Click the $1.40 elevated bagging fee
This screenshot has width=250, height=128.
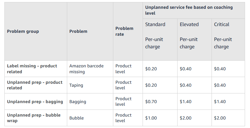tap(186, 102)
